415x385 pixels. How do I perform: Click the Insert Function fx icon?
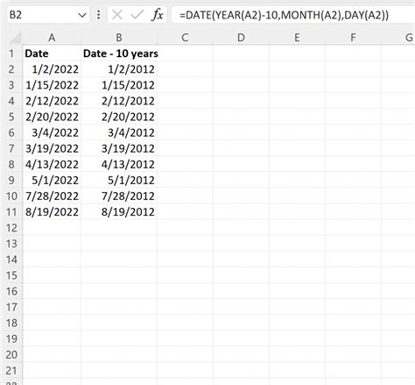pos(158,15)
